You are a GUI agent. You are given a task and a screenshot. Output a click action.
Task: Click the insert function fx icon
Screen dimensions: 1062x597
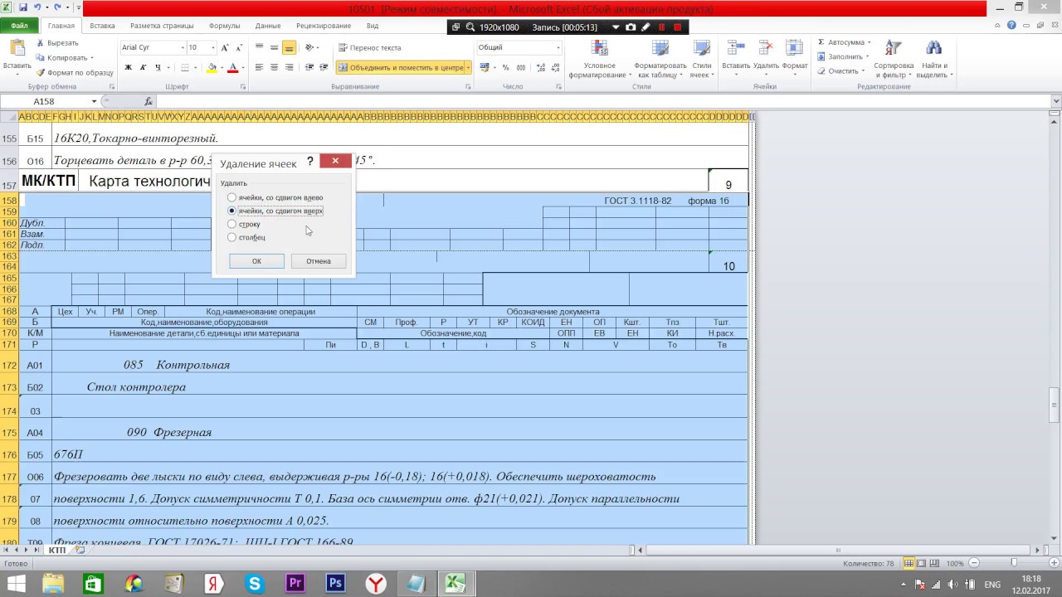pyautogui.click(x=149, y=101)
